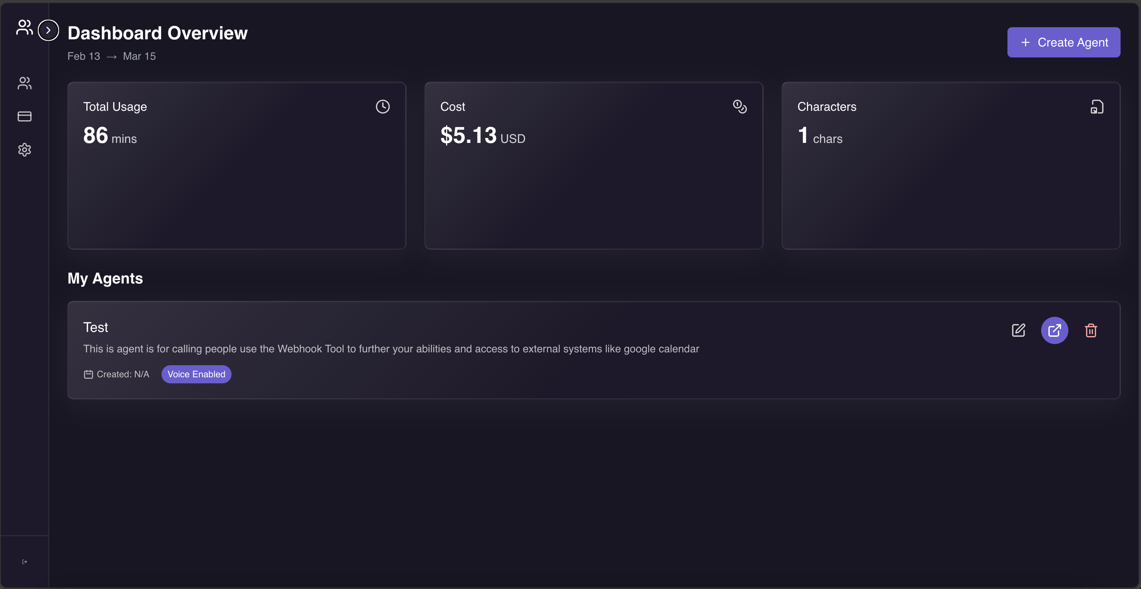
Task: Click the coins icon in Cost card
Action: click(x=740, y=107)
